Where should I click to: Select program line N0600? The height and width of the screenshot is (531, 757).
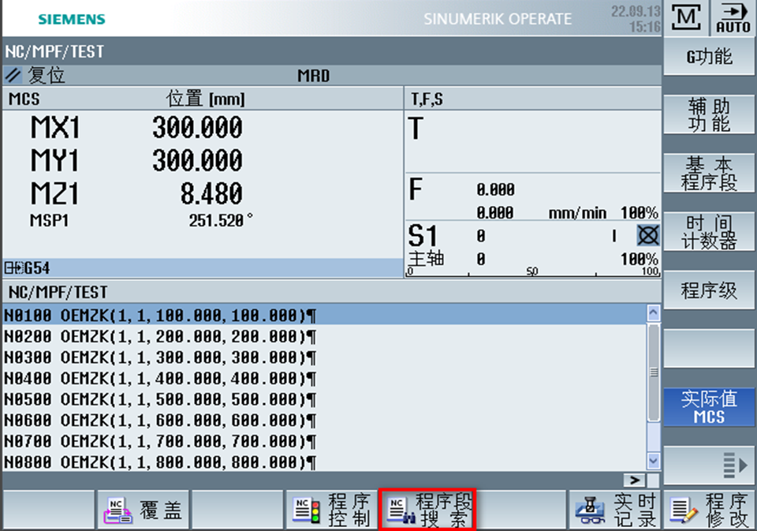click(x=324, y=421)
